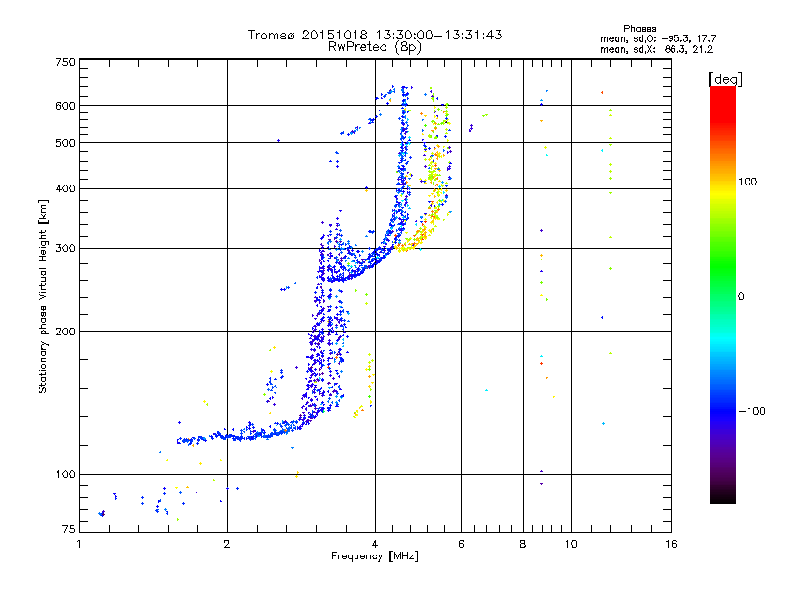Screen dimensions: 790x592
Task: Click the '[deg]' colorbar unit label
Action: click(x=725, y=79)
